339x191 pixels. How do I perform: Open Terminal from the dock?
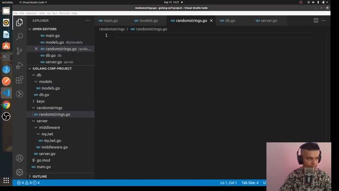tap(6, 58)
